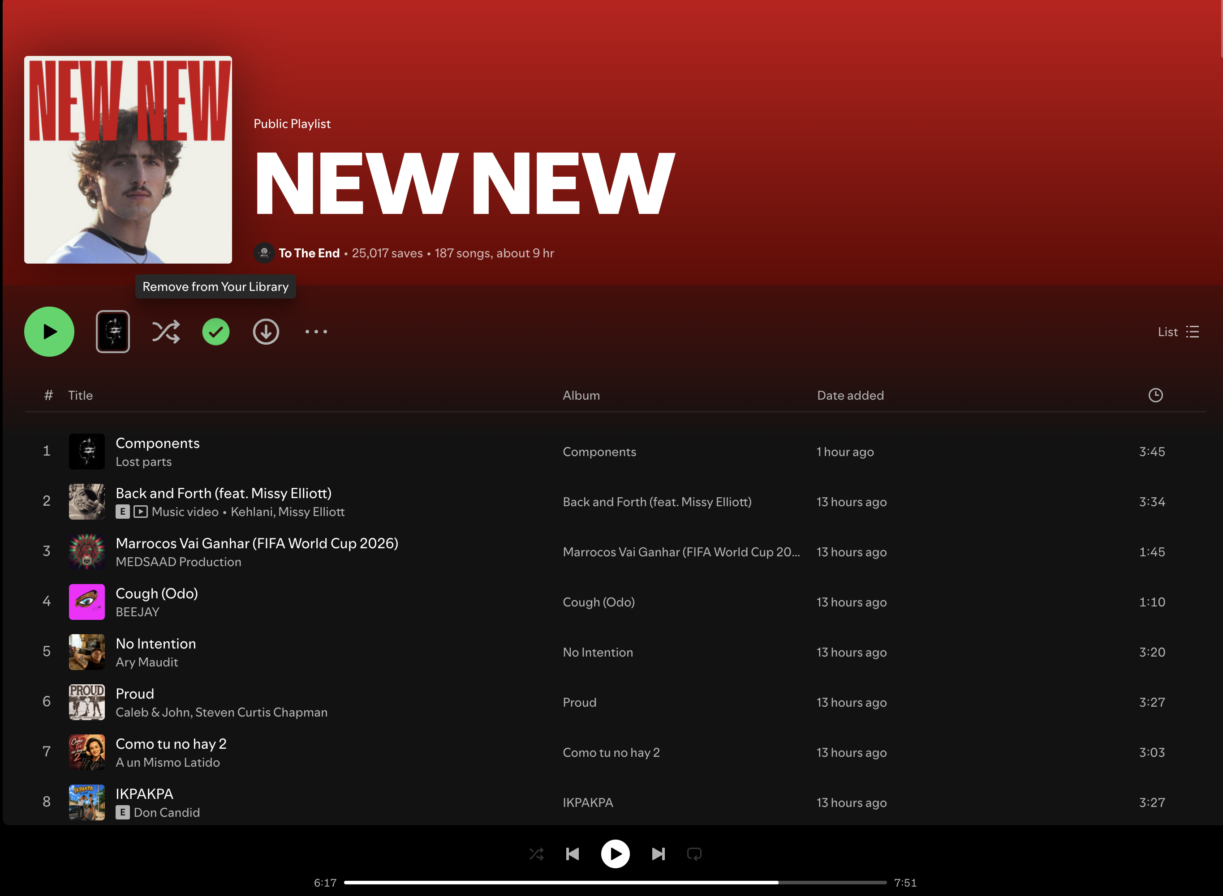Toggle repeat in the bottom player bar
1223x896 pixels.
694,854
